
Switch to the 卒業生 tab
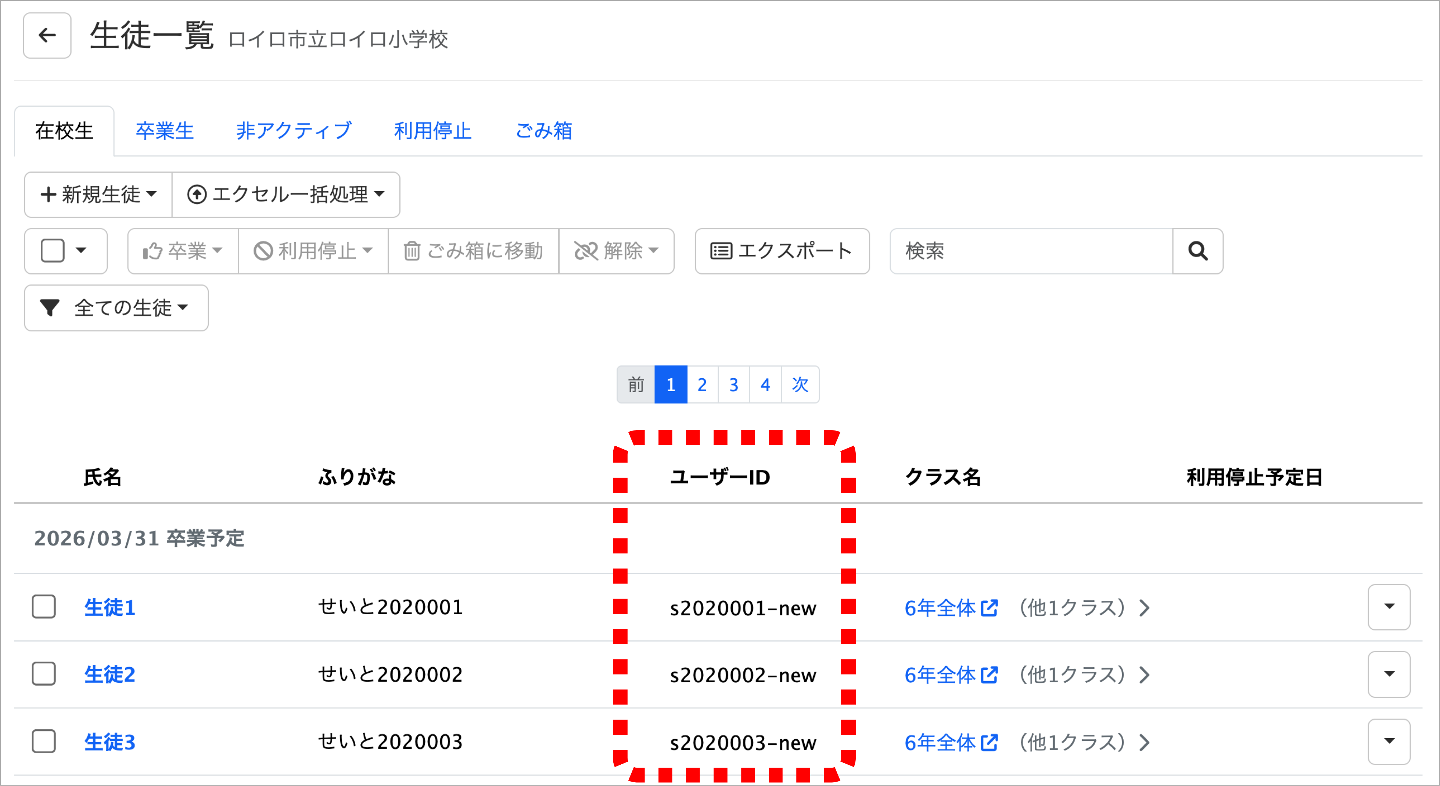(164, 131)
